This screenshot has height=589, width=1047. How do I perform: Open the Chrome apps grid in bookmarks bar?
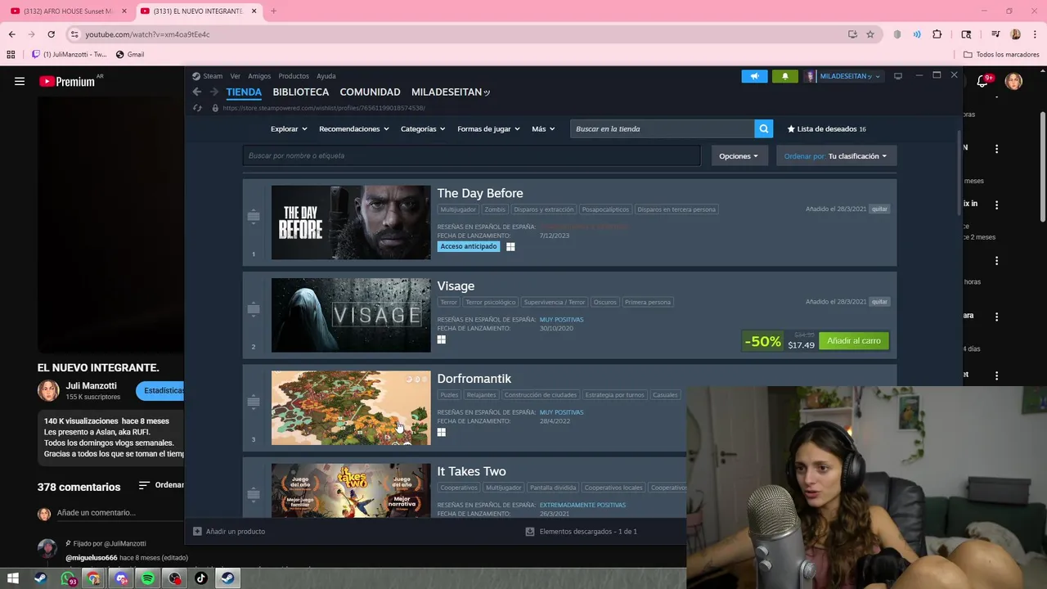[x=11, y=55]
